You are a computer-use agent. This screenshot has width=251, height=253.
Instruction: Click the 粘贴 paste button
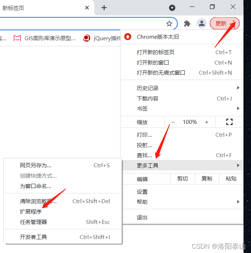tap(231, 179)
